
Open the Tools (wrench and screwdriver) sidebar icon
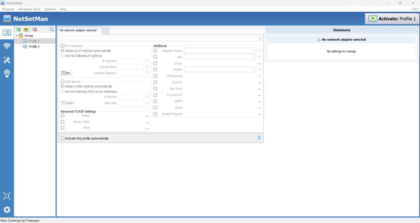[7, 60]
